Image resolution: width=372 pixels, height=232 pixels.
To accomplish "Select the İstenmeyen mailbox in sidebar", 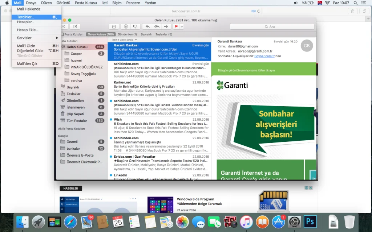I will [x=76, y=107].
